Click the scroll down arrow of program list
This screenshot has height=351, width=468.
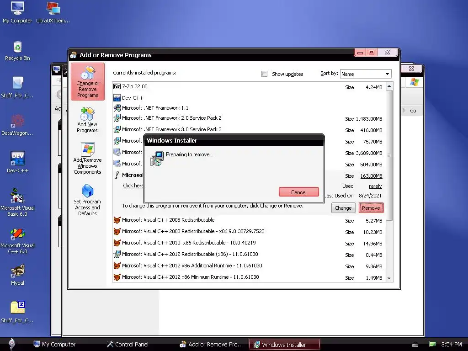click(x=389, y=278)
